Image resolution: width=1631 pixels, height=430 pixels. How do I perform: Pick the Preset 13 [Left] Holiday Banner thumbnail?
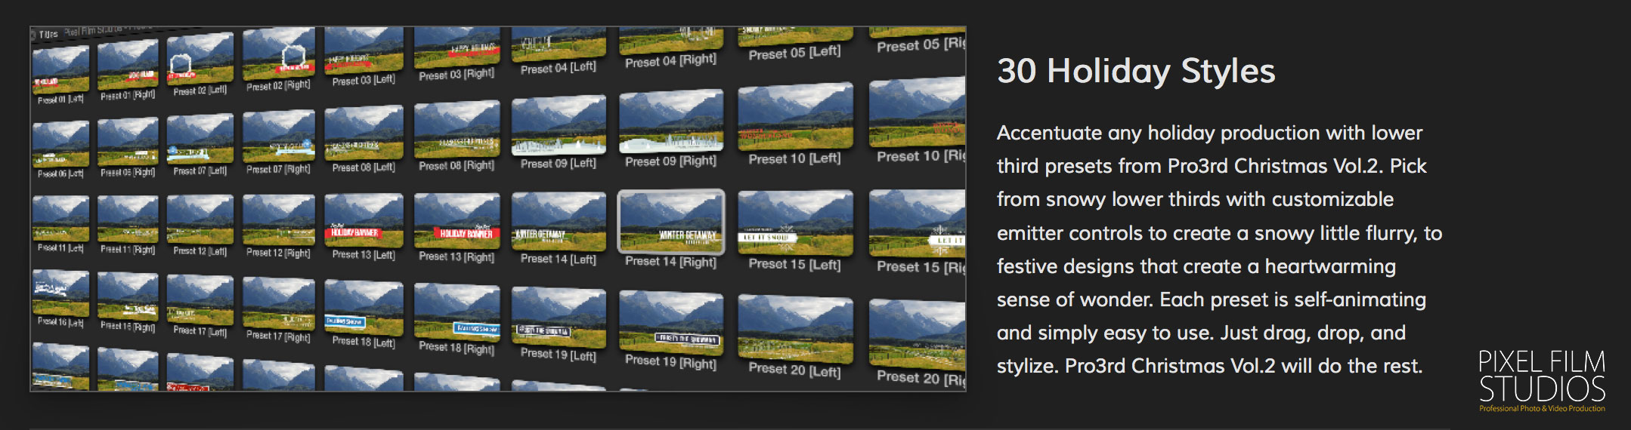pyautogui.click(x=364, y=220)
